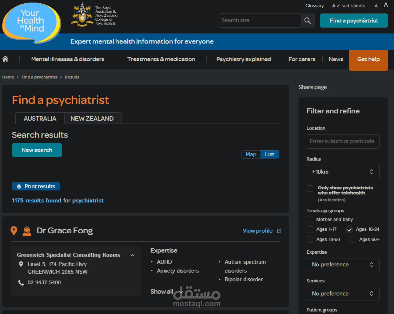Open the Radius +10km dropdown
This screenshot has width=394, height=314.
(343, 172)
